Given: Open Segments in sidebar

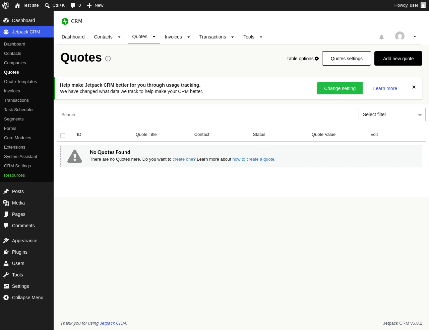Looking at the screenshot, I should click(14, 119).
